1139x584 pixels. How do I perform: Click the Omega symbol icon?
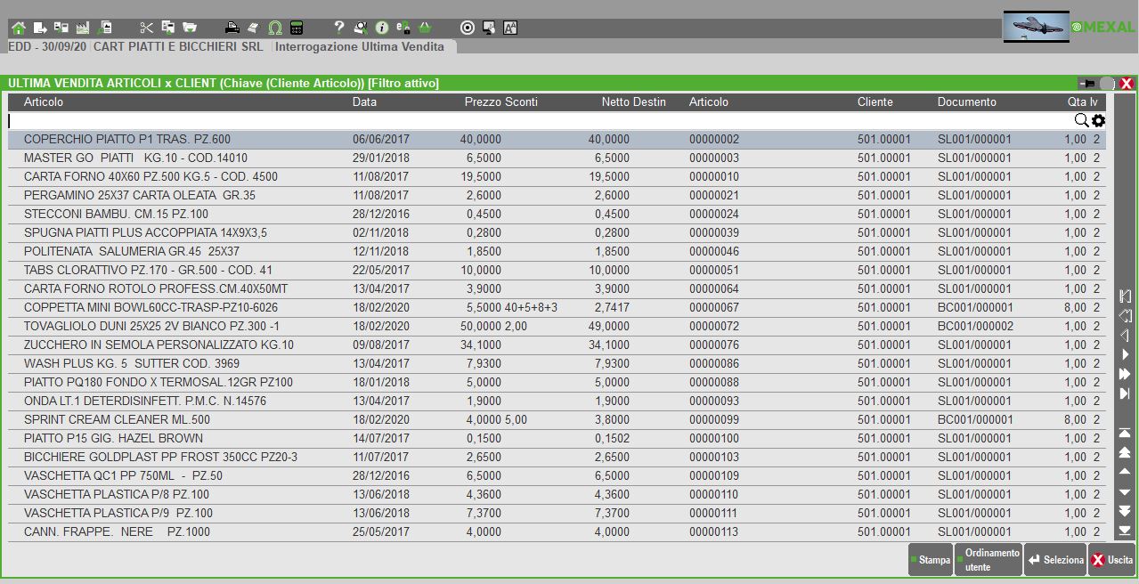point(275,28)
